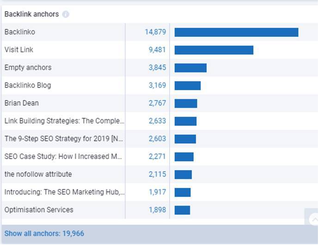Viewport: 323px width, 248px height.
Task: Click the Introducing: The SEO Marketing Hub anchor
Action: pos(64,192)
